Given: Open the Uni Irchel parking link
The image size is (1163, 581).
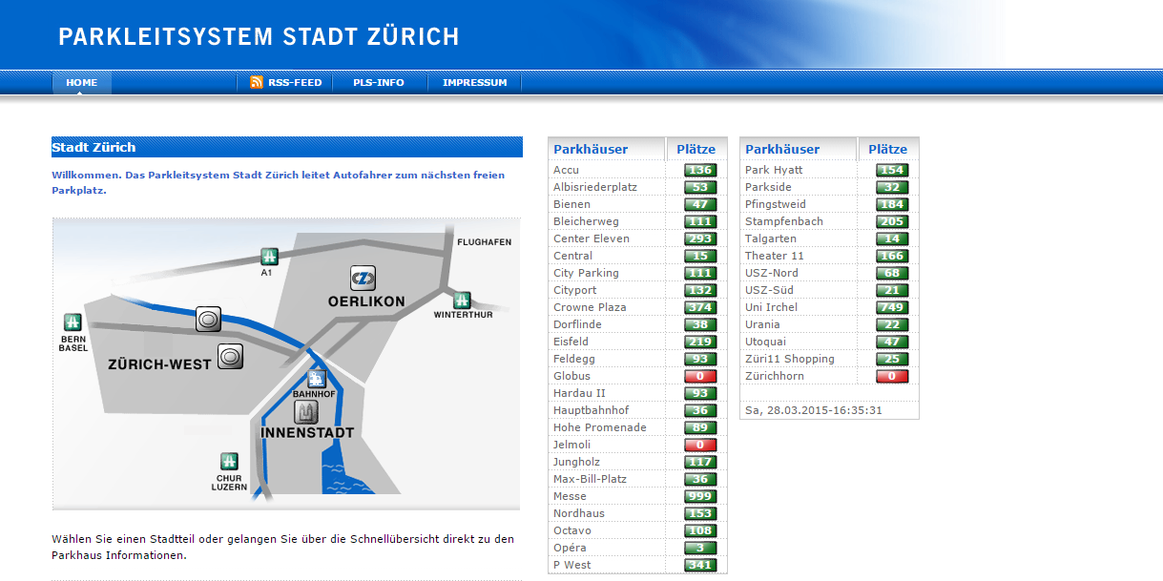Looking at the screenshot, I should click(x=771, y=307).
